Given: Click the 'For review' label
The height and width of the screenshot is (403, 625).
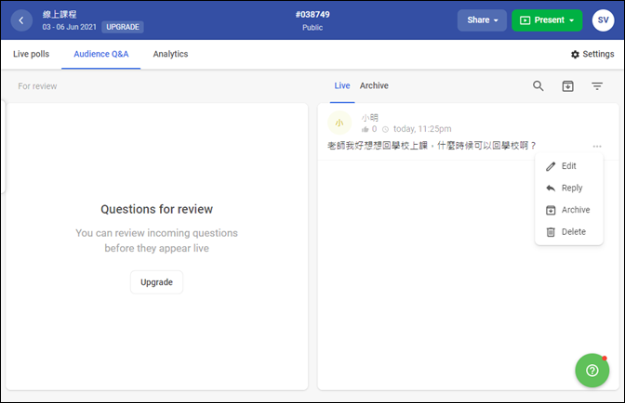Looking at the screenshot, I should pyautogui.click(x=37, y=86).
